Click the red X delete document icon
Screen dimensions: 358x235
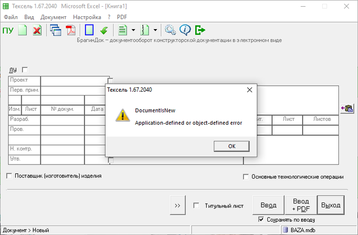(x=37, y=30)
